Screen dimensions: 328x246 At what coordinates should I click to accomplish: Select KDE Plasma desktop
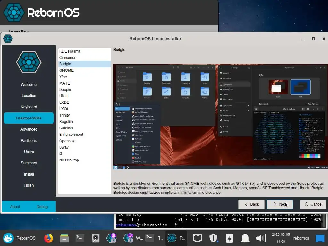tap(84, 51)
